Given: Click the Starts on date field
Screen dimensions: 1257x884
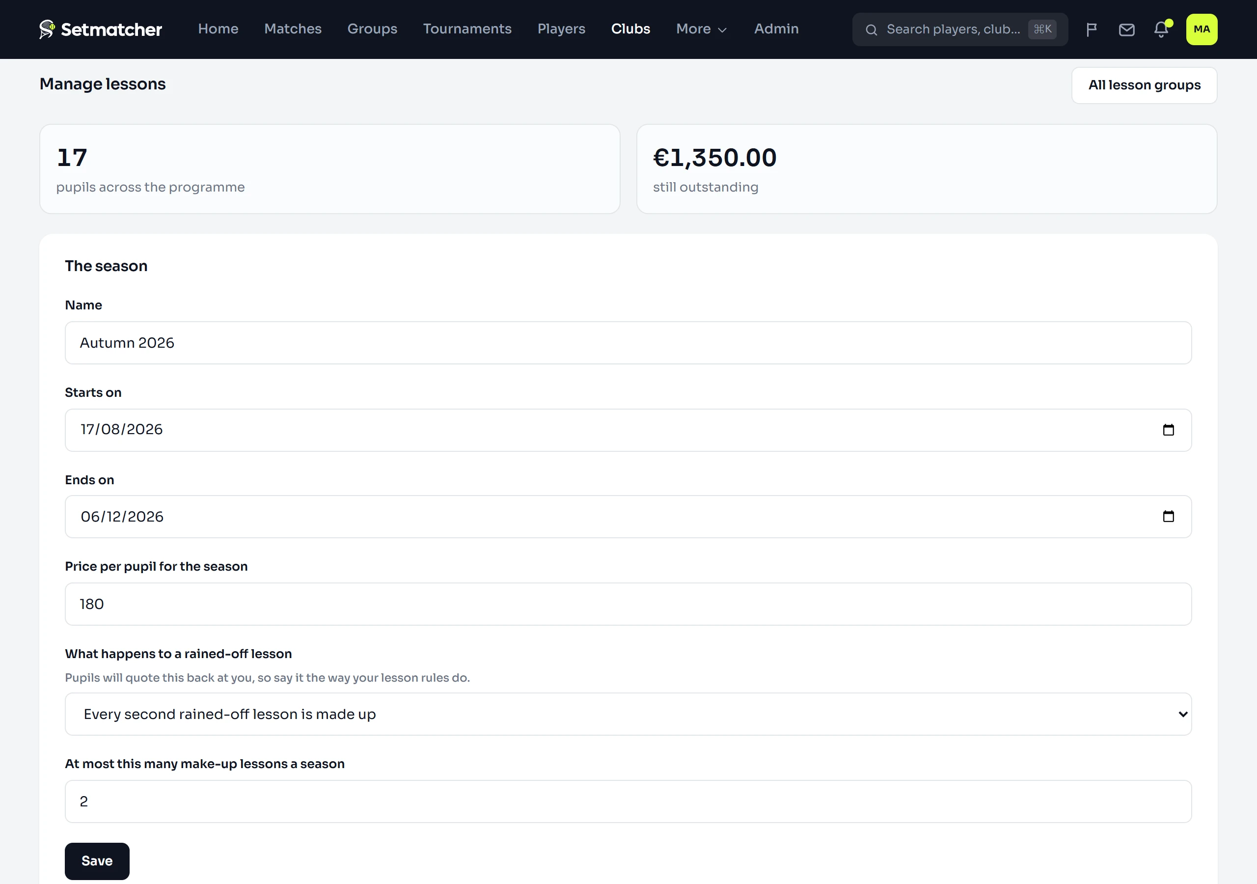Looking at the screenshot, I should point(628,430).
